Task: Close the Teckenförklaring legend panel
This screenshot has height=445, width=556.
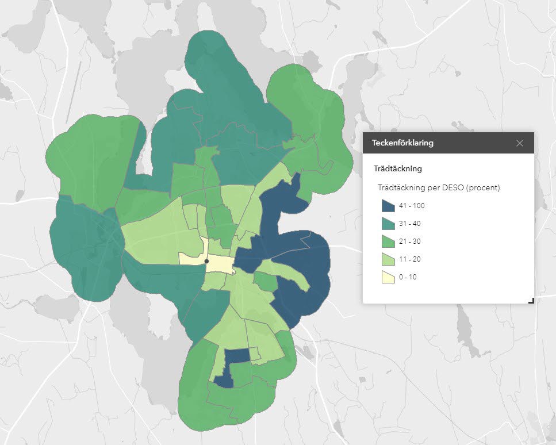Action: point(520,143)
